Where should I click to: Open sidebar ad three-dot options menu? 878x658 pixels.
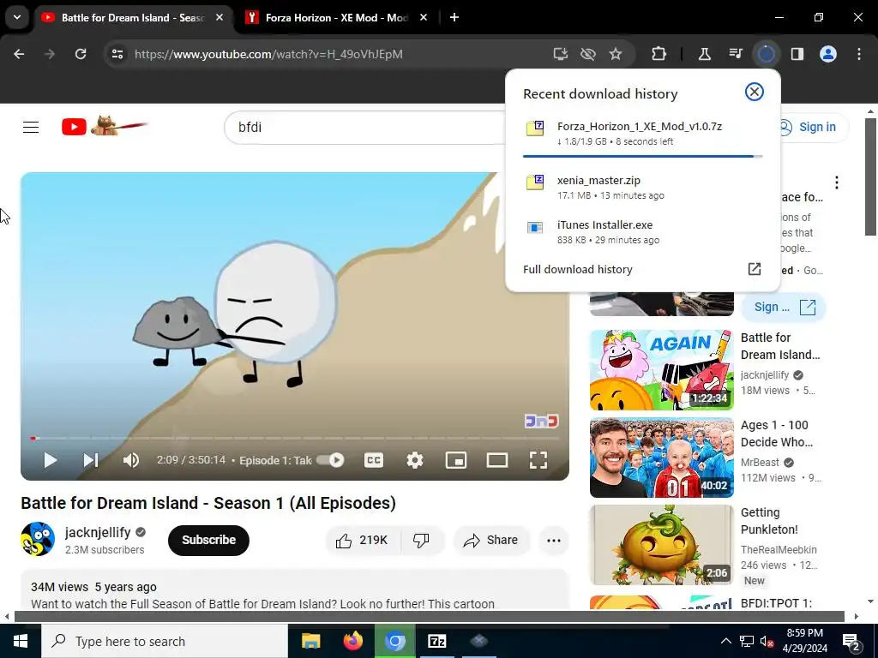pyautogui.click(x=837, y=182)
